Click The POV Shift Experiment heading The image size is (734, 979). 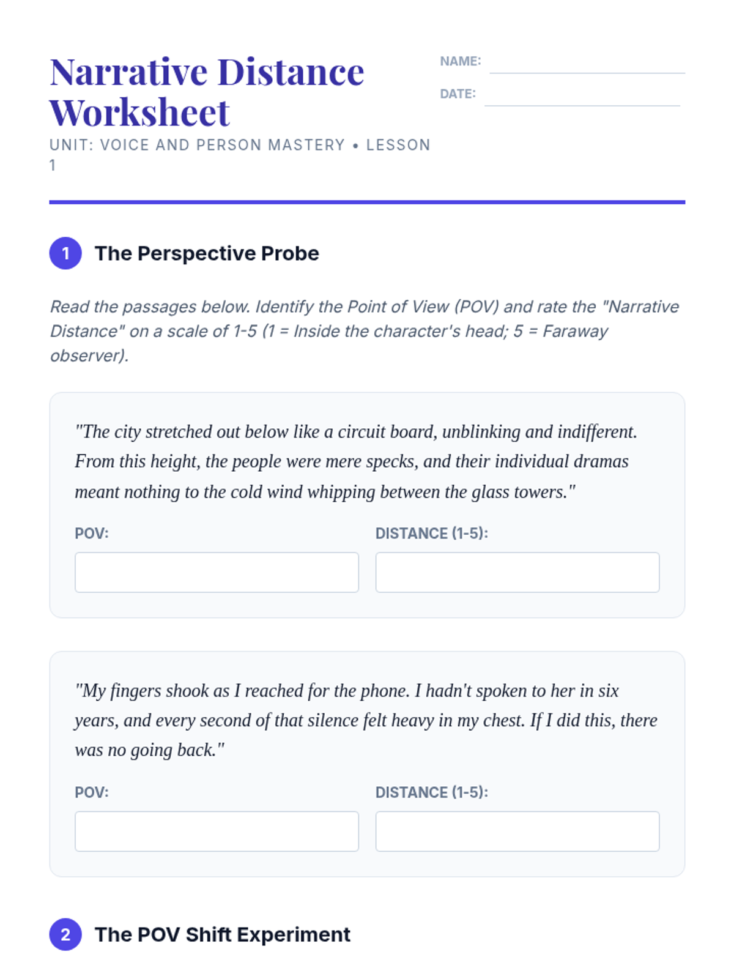pyautogui.click(x=223, y=934)
